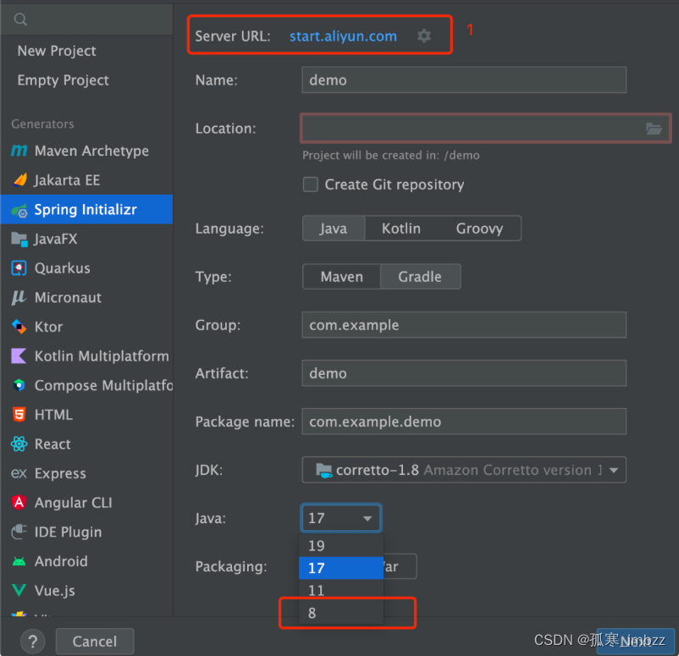Screen dimensions: 679x656
Task: Open the JDK corretto-1.8 dropdown
Action: pyautogui.click(x=464, y=470)
